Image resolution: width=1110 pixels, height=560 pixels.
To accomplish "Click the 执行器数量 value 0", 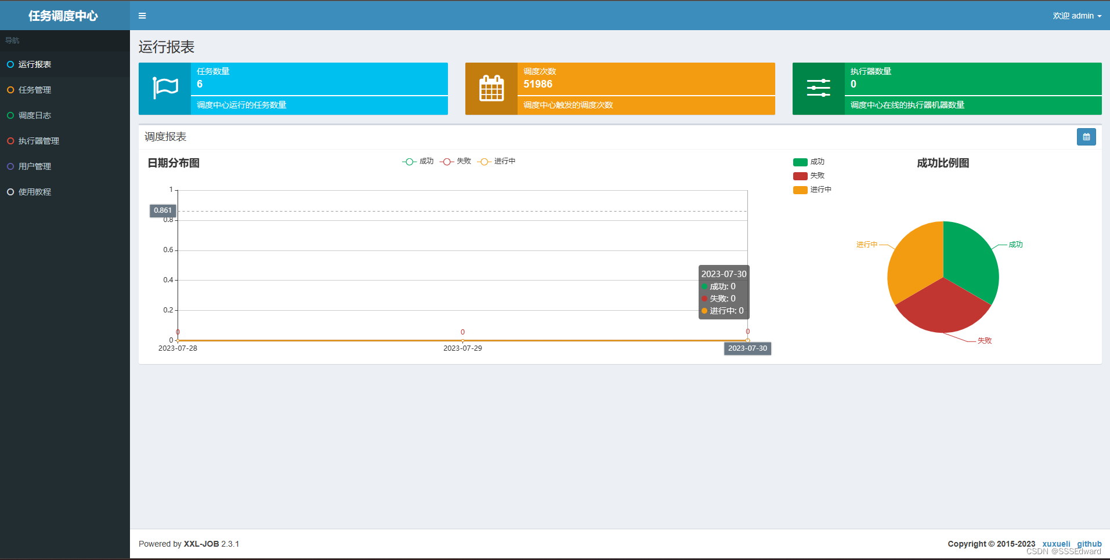I will (x=854, y=84).
